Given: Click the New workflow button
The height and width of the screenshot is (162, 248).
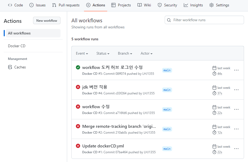Looking at the screenshot, I should coord(47,21).
